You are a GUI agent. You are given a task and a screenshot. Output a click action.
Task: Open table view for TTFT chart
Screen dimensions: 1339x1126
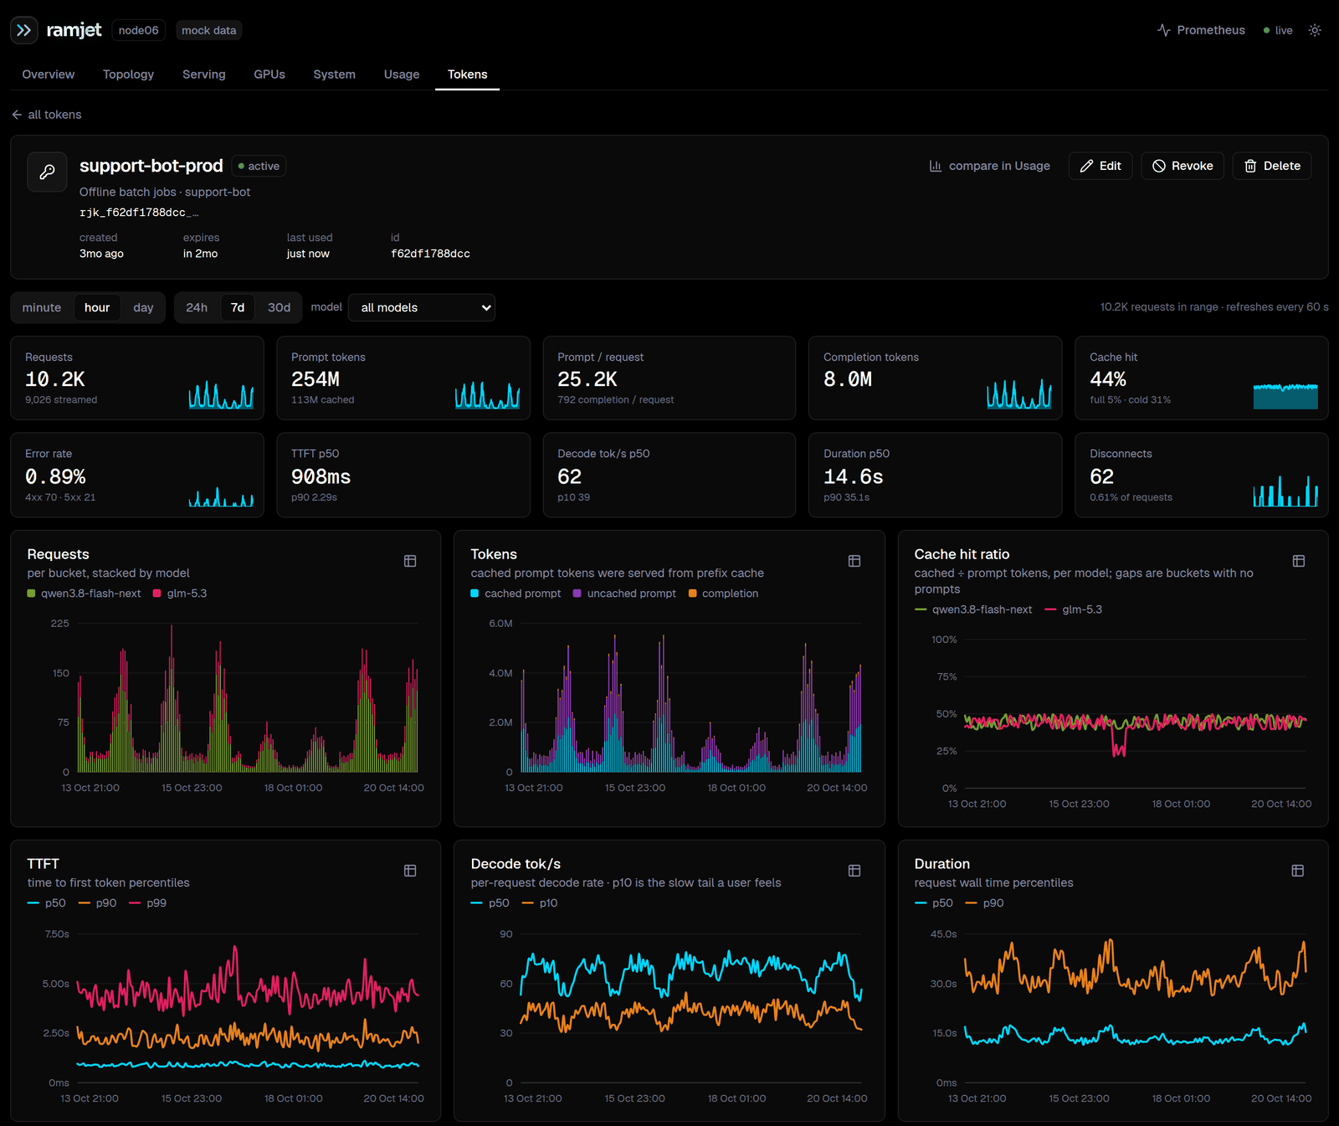point(410,871)
